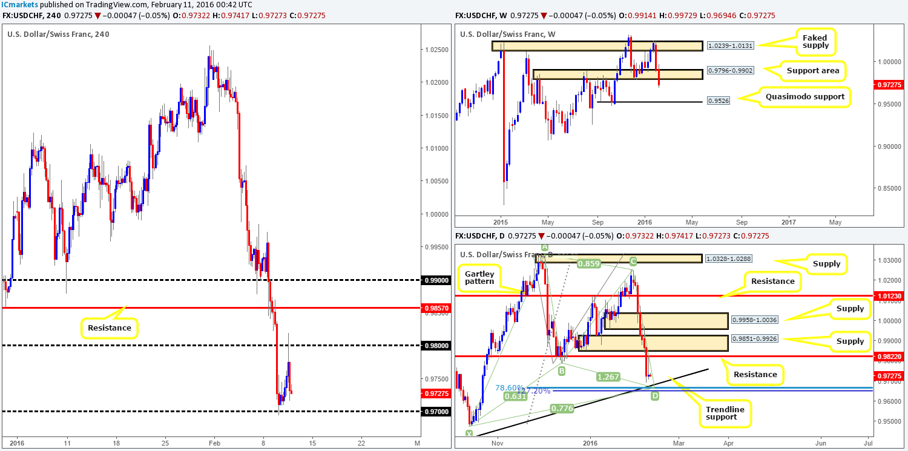Click 'Jun' on the daily time axis

[x=821, y=442]
